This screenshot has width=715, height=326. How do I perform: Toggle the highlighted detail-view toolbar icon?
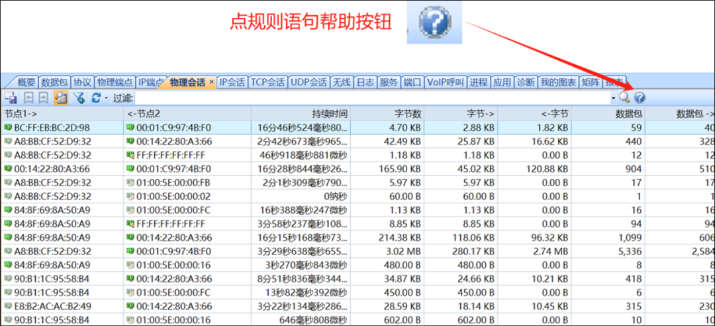[61, 97]
